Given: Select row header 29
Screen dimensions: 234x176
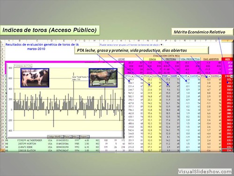Looking at the screenshot, I should coord(3,140).
